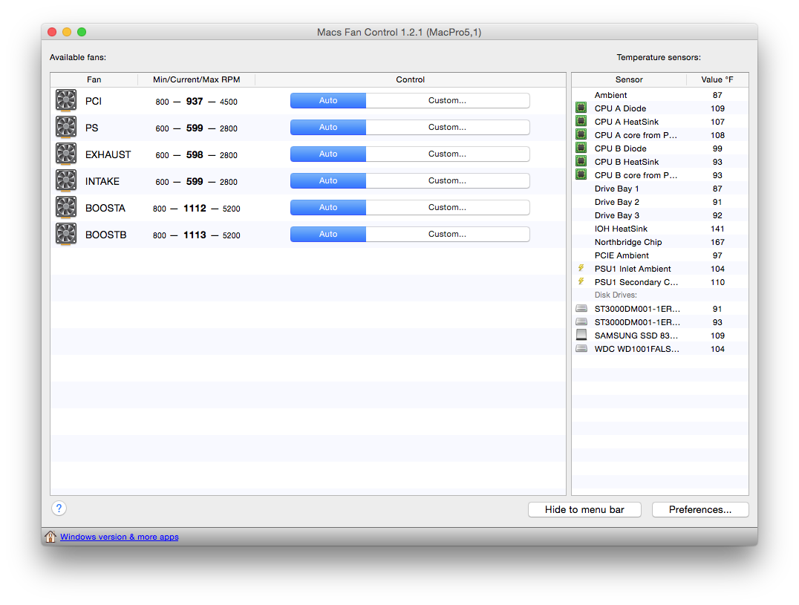799x605 pixels.
Task: Open Custom control for BOOSTA fan
Action: point(448,207)
